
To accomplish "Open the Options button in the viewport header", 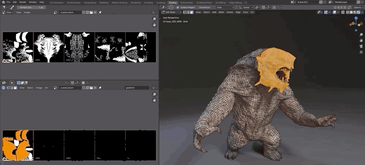I will pos(358,7).
